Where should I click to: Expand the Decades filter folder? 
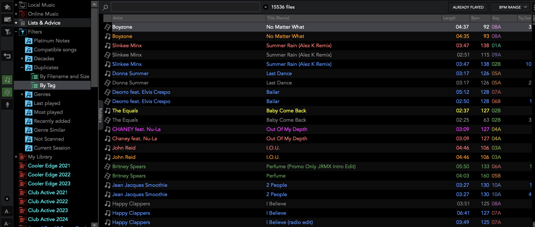click(x=22, y=58)
